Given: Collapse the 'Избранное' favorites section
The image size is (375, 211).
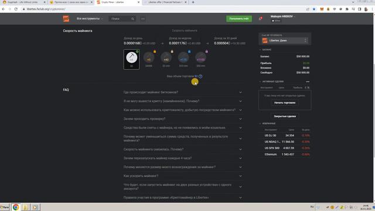Looking at the screenshot, I should coord(268,124).
